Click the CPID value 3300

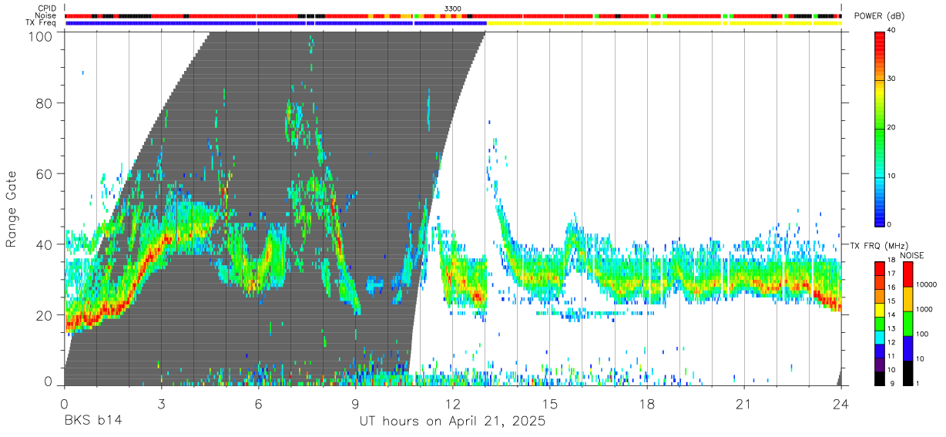(x=453, y=8)
